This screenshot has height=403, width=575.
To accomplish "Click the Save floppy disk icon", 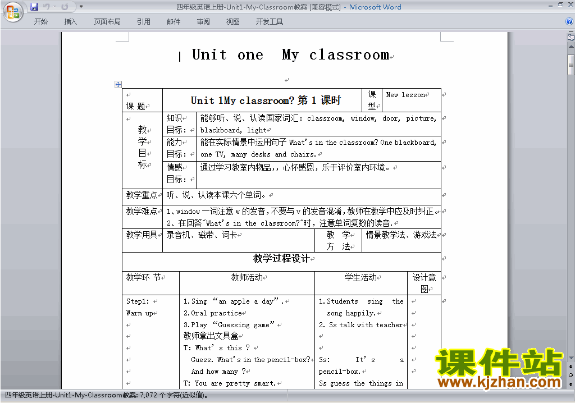I will [34, 7].
